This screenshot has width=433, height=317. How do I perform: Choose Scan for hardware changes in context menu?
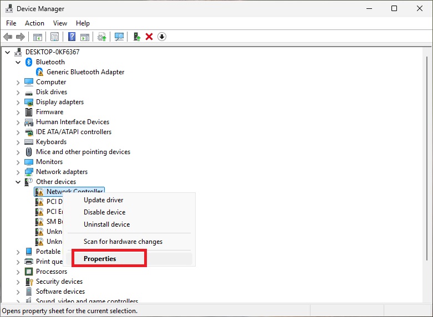[x=129, y=242]
